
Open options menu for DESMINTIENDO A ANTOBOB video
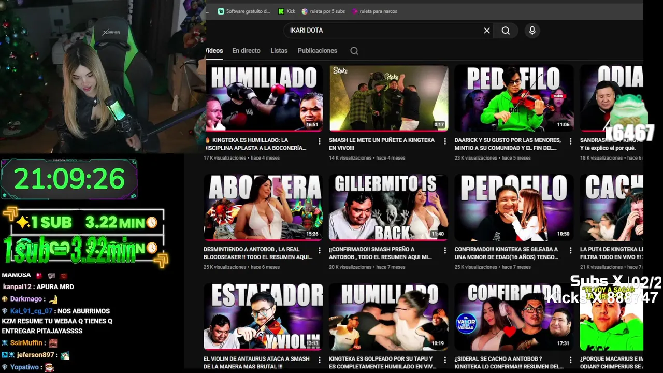(x=319, y=250)
